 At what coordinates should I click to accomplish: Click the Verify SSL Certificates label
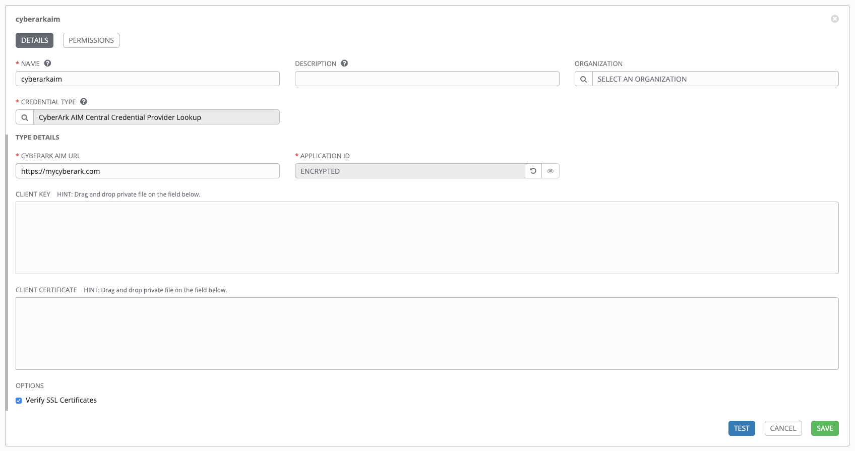coord(61,400)
